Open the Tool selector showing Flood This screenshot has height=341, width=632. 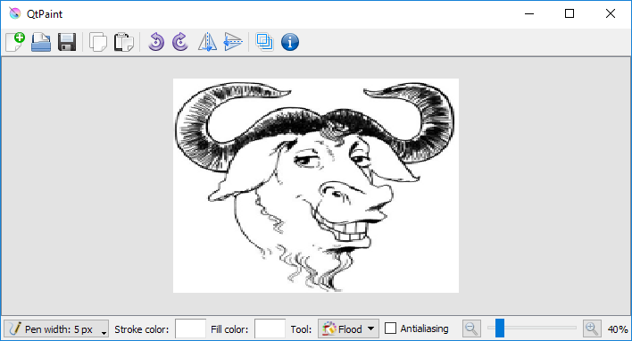pos(348,329)
